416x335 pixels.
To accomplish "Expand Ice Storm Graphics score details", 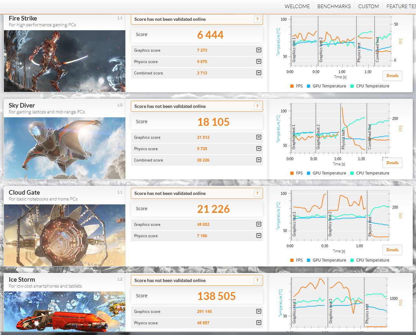I will [x=259, y=311].
